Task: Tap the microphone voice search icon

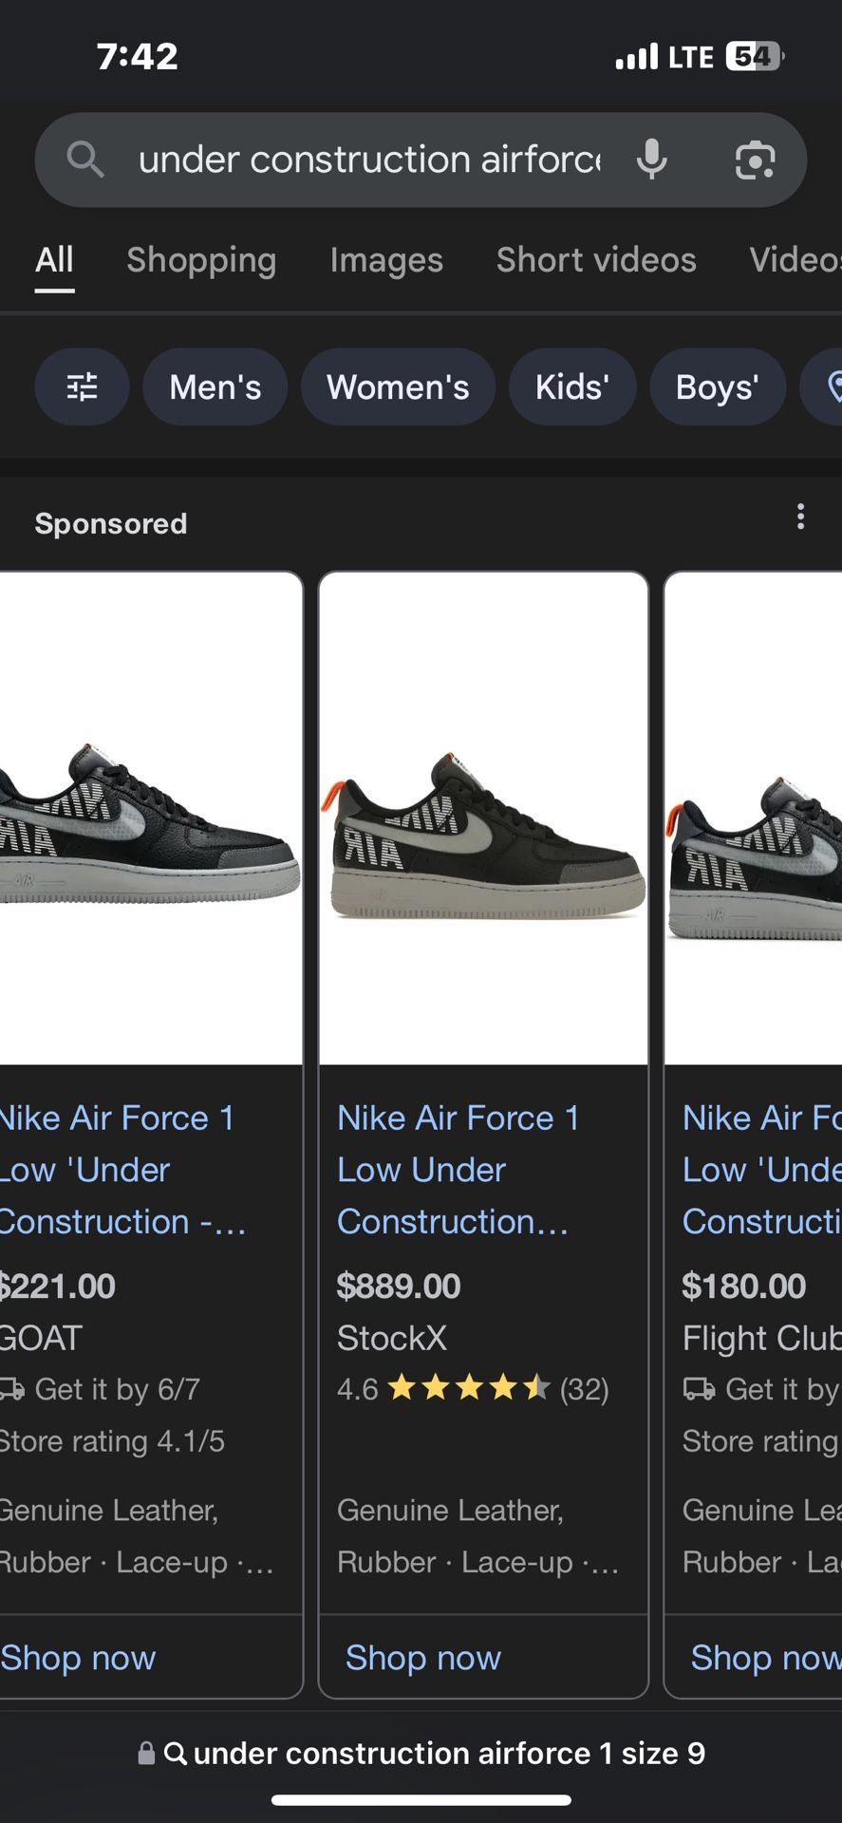Action: (651, 160)
